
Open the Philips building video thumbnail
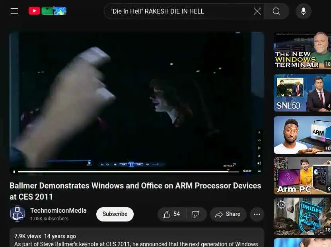(302, 216)
